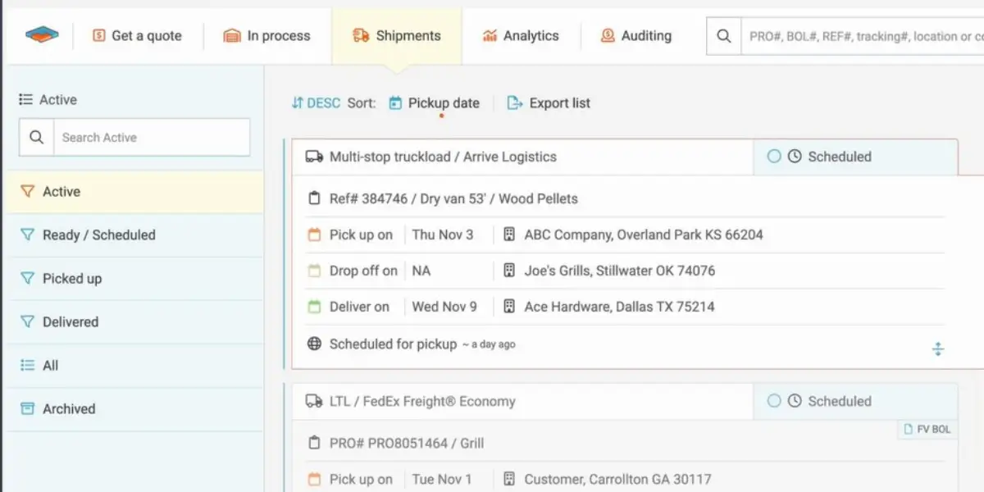Screen dimensions: 984x492
Task: Focus the PRO#, BOL#, REF# search field
Action: click(x=863, y=36)
